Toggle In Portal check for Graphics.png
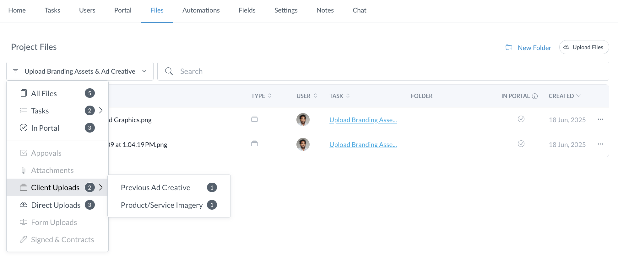Image resolution: width=618 pixels, height=277 pixels. pos(521,119)
